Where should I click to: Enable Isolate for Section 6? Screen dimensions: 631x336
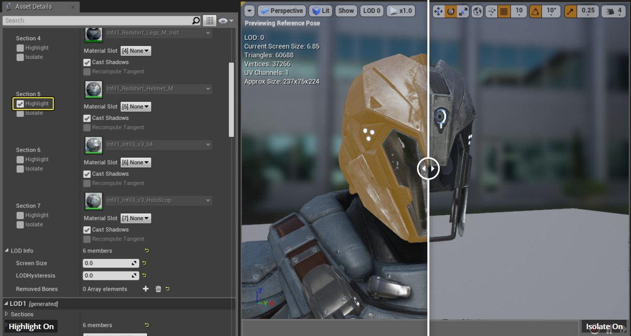[x=20, y=169]
